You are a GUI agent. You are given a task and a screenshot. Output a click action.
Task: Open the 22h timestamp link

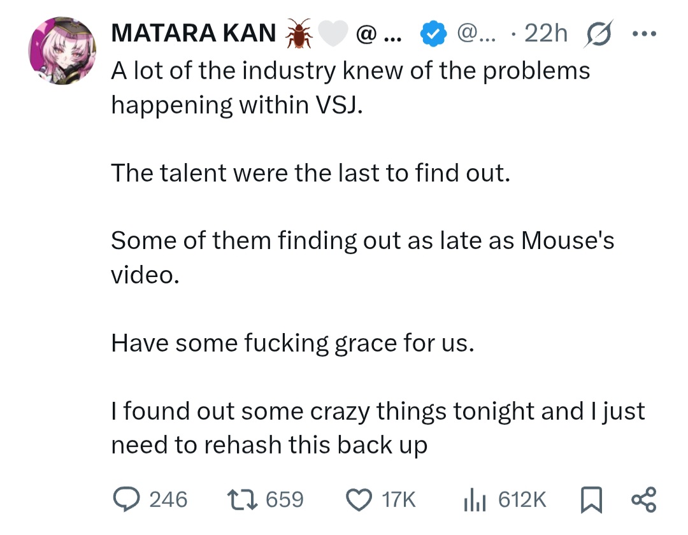pos(545,34)
